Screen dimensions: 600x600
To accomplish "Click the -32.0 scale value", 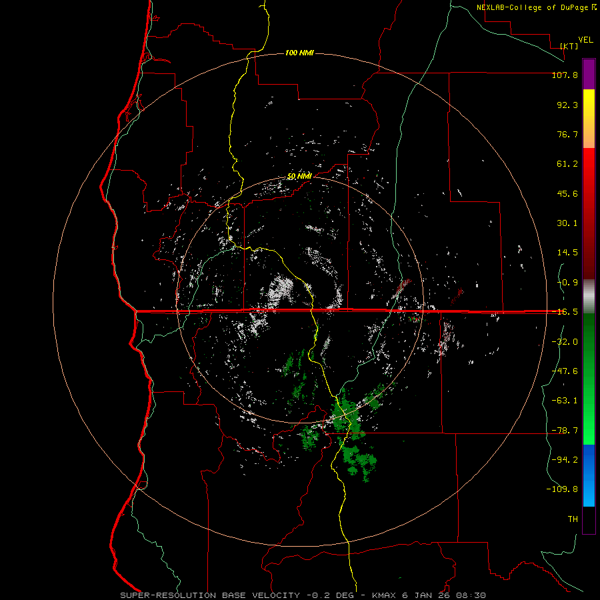I will point(565,342).
